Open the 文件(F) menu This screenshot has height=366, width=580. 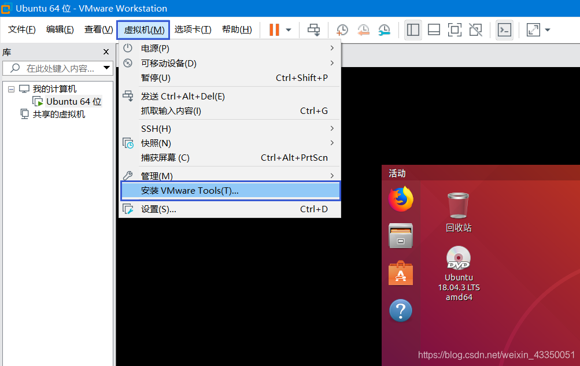pyautogui.click(x=22, y=29)
